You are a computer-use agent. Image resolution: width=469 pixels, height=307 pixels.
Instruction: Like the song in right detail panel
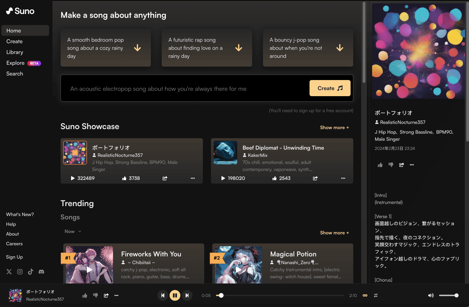(x=380, y=165)
